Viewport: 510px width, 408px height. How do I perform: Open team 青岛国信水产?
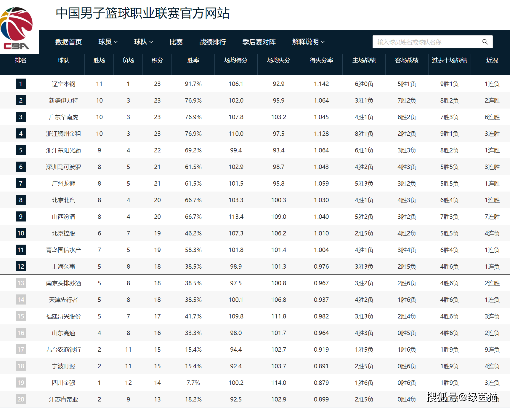(x=63, y=250)
